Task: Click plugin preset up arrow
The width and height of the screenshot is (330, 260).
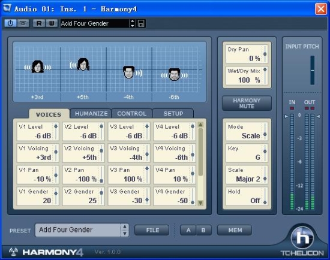Action: tap(125, 227)
